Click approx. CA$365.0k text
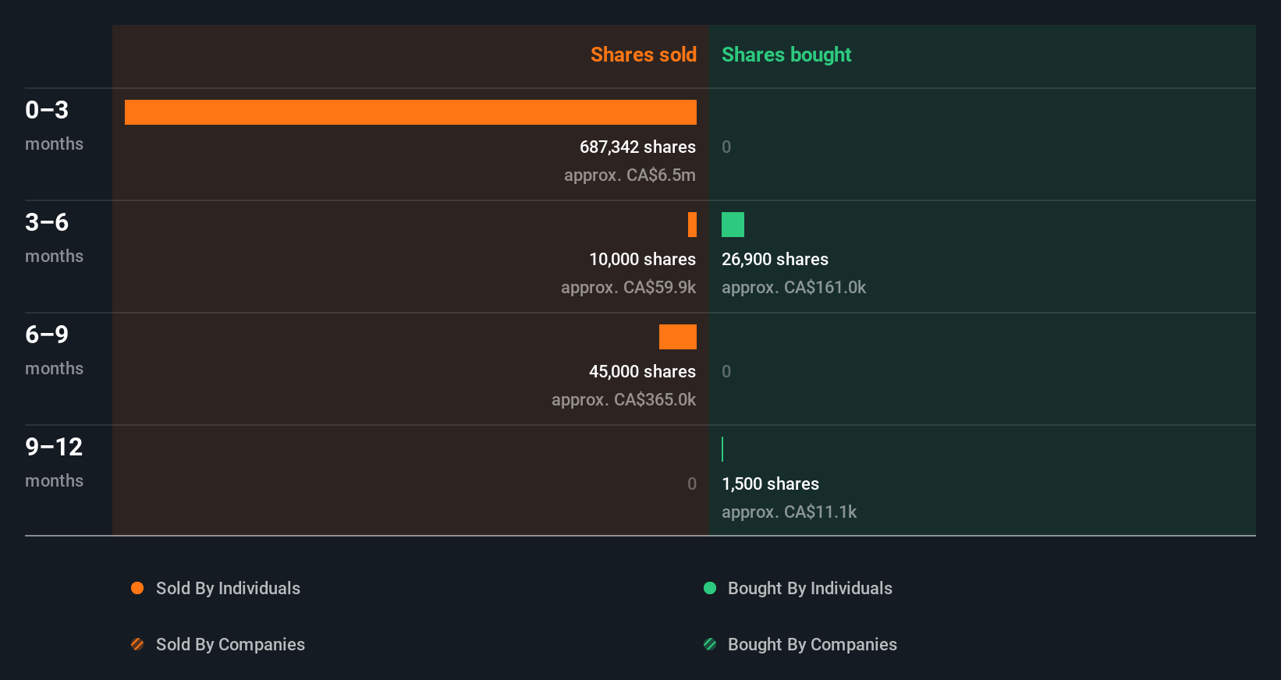The width and height of the screenshot is (1281, 680). point(623,399)
